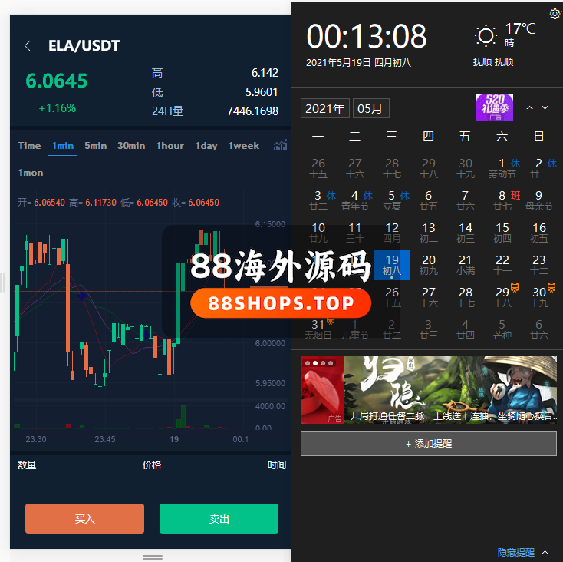Select the 1mon chart interval

pos(31,173)
